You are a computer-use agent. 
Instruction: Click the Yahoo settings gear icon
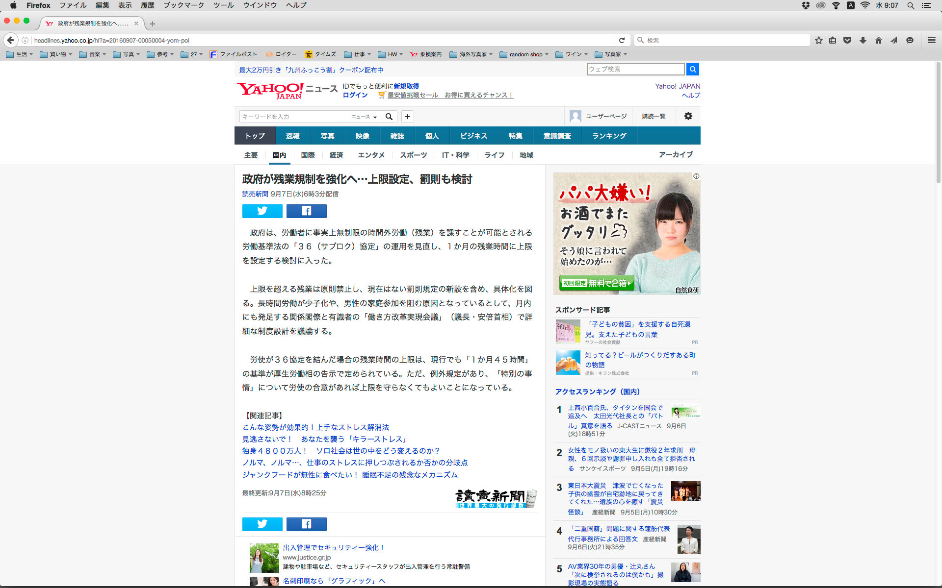coord(688,116)
